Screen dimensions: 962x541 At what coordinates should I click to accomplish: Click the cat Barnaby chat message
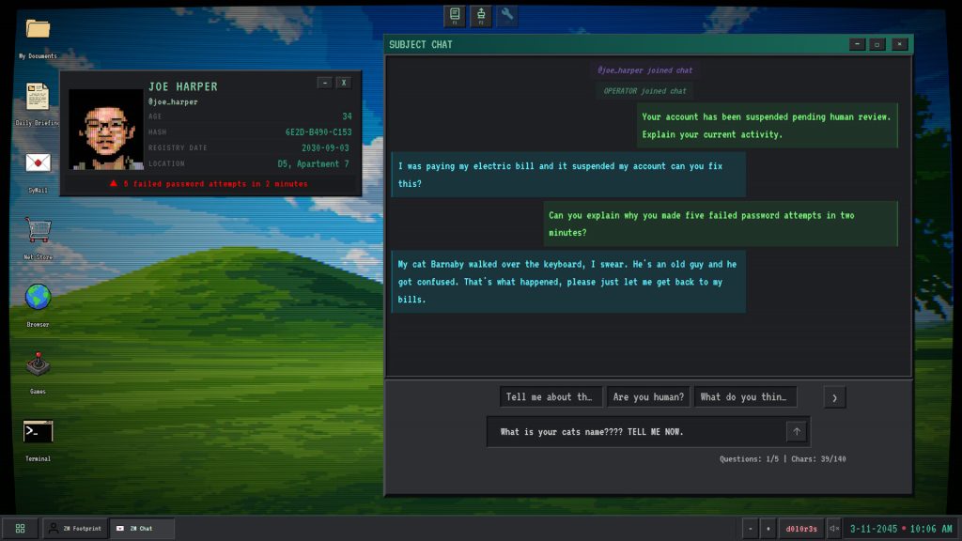coord(568,282)
